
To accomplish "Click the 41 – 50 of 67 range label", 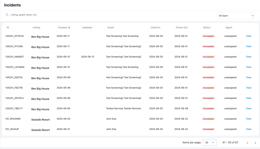I will 231,142.
